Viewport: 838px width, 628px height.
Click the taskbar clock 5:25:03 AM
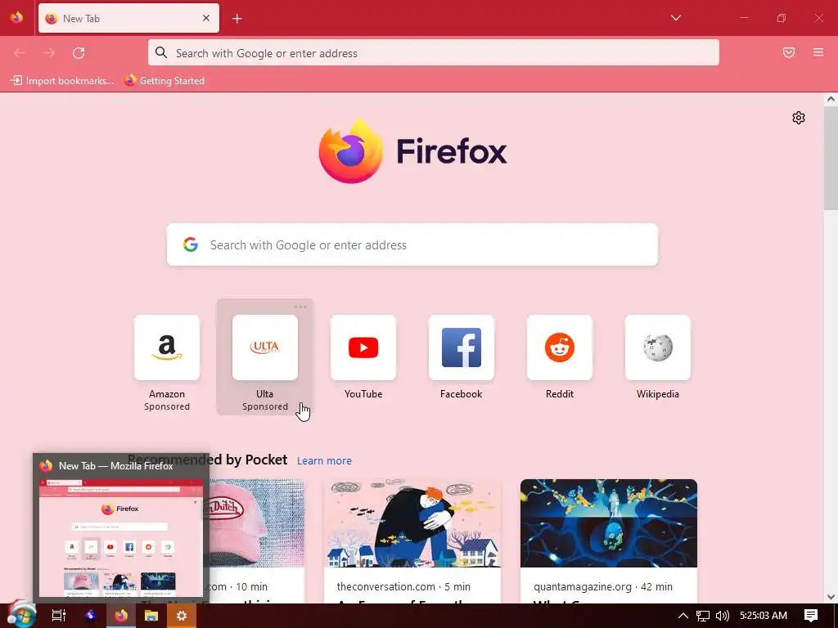coord(764,616)
